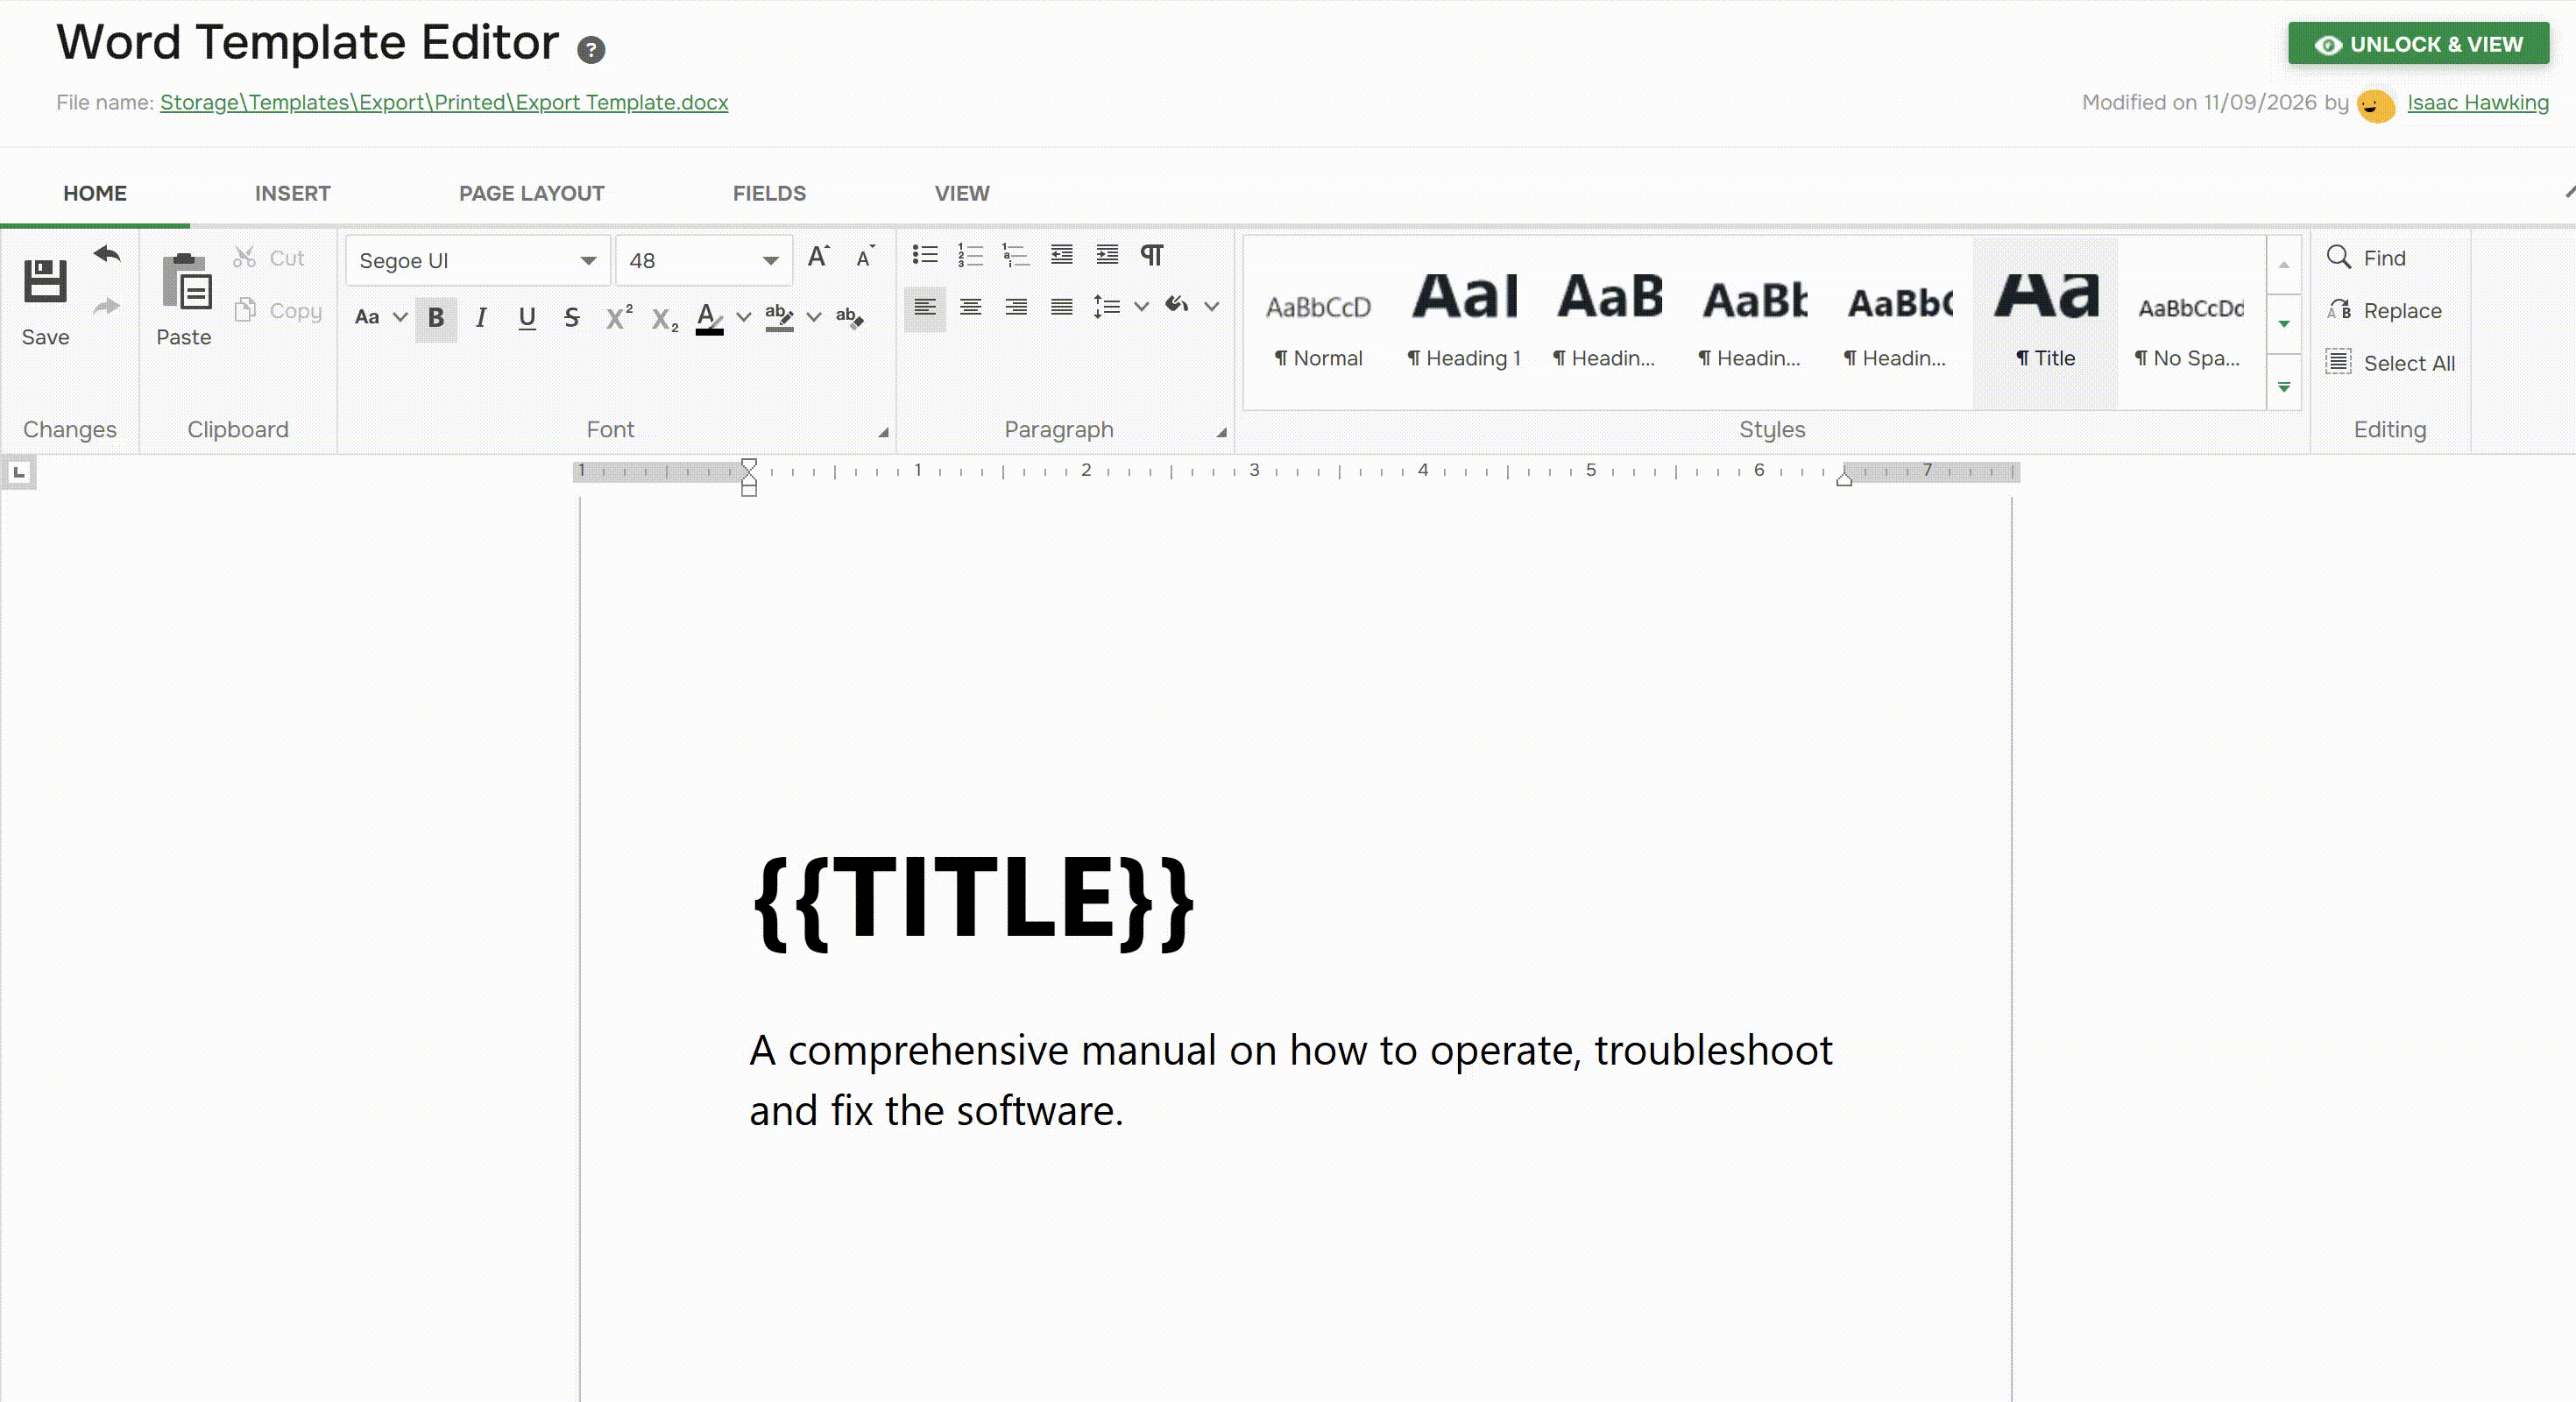Open the PAGE LAYOUT tab
This screenshot has width=2576, height=1402.
[x=532, y=193]
